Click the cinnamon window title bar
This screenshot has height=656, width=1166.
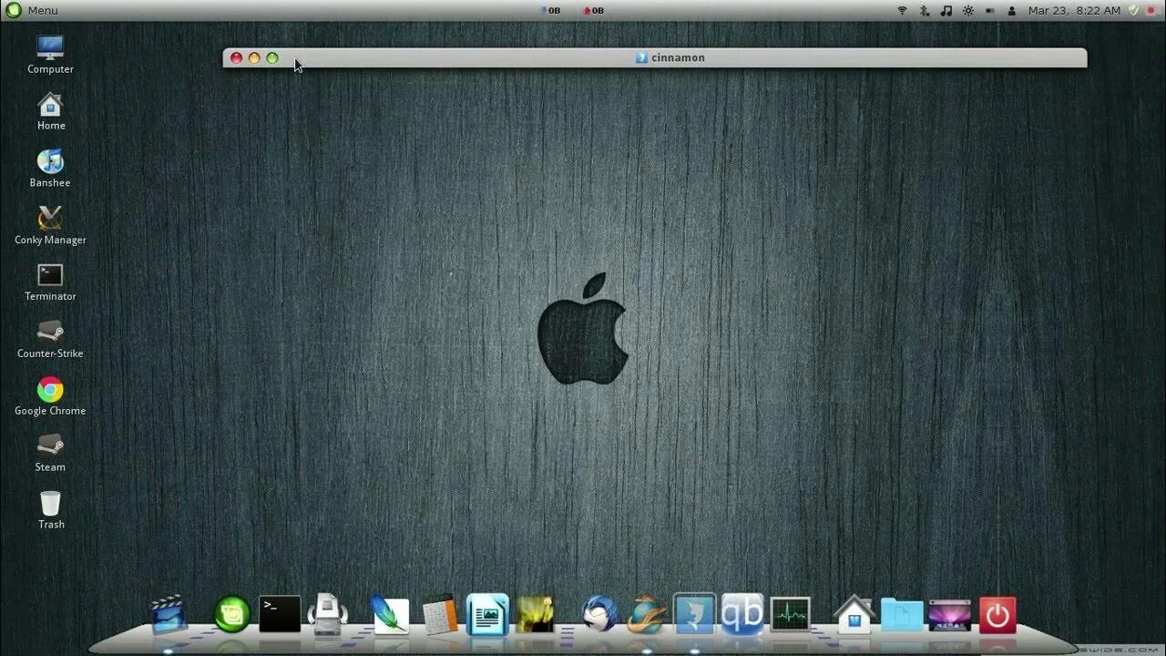pyautogui.click(x=655, y=57)
